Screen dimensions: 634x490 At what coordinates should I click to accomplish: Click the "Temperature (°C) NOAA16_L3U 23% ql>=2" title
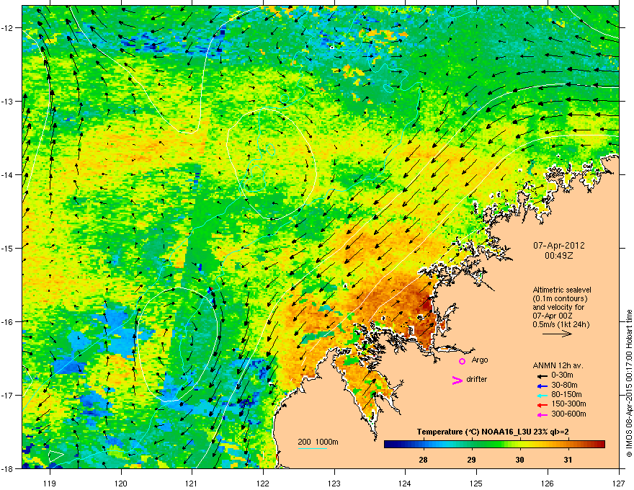click(493, 432)
